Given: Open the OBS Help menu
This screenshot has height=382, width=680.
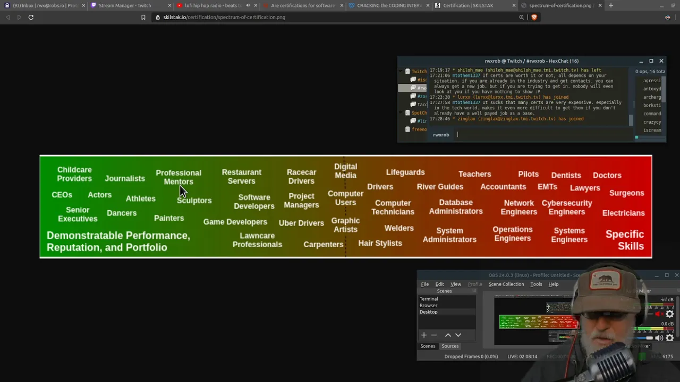Looking at the screenshot, I should click(554, 284).
